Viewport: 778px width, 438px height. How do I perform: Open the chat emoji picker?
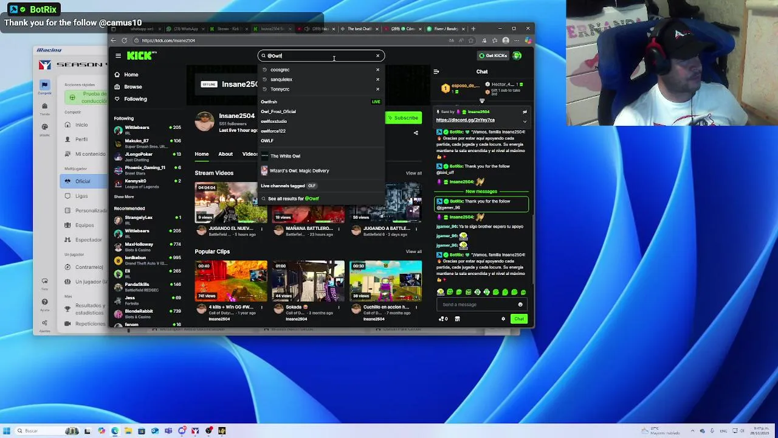point(520,304)
